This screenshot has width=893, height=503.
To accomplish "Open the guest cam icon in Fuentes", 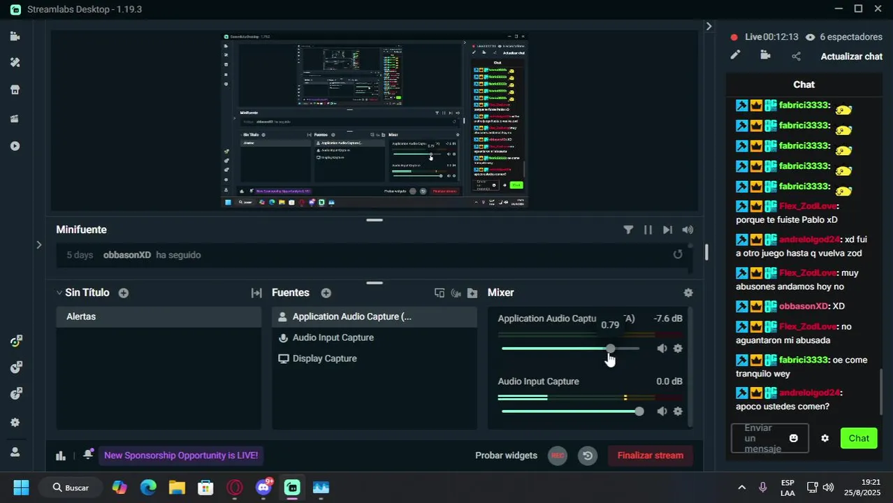I will click(456, 293).
